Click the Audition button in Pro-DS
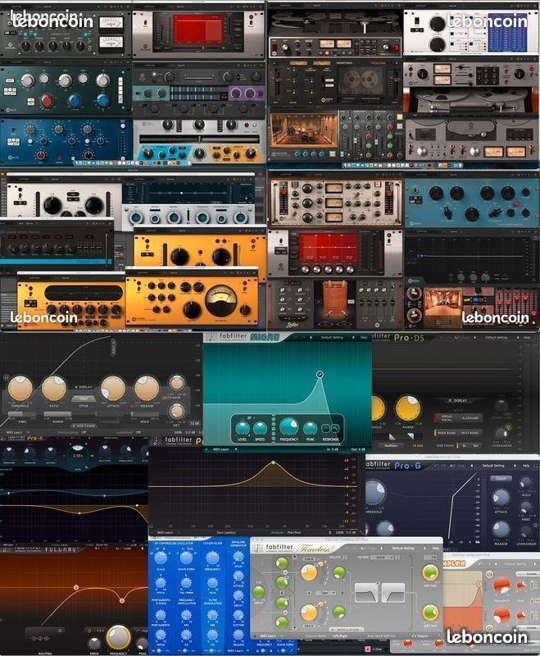540x656 pixels. click(391, 446)
